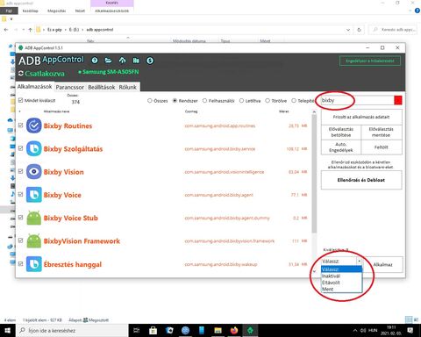Screen dimensions: 421x337
Task: Click the Bixby Vision eye icon
Action: coord(34,172)
